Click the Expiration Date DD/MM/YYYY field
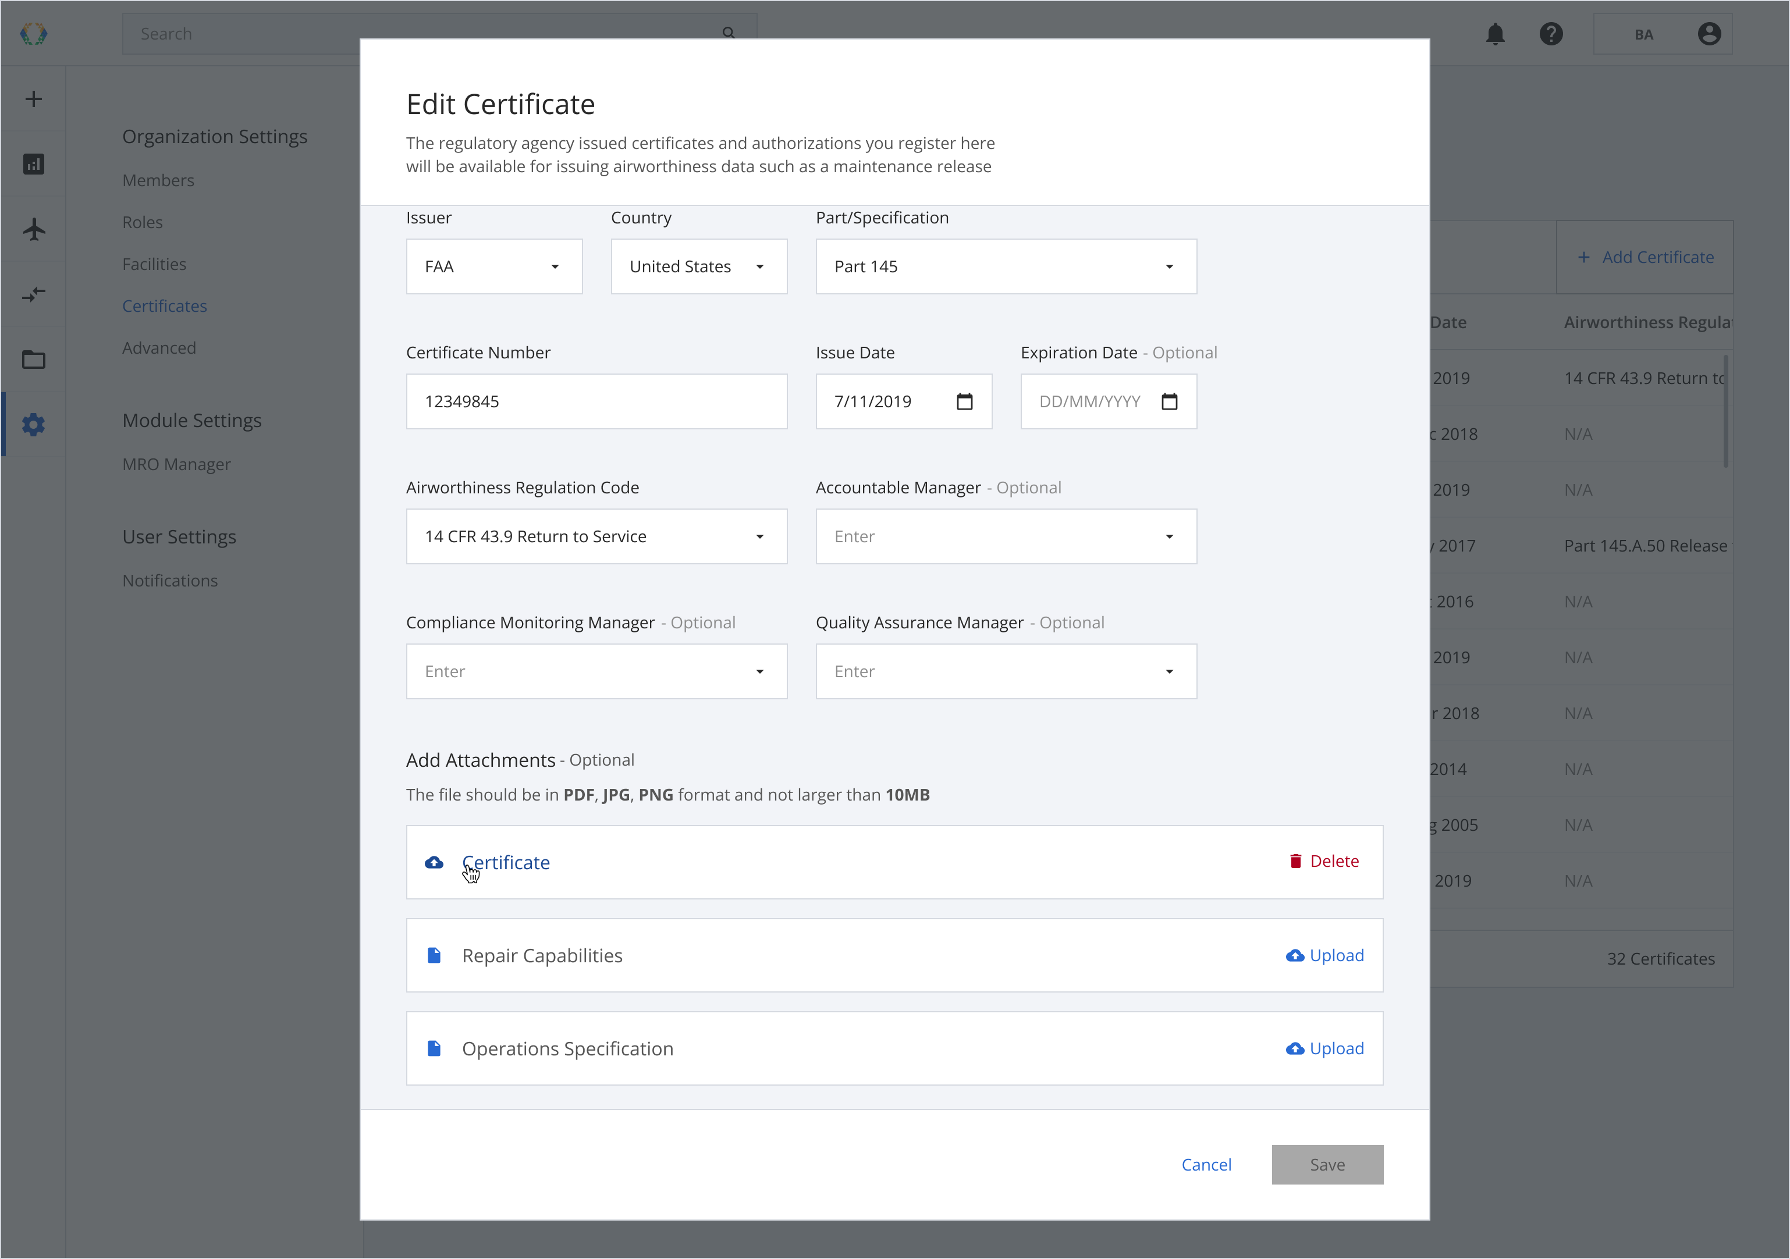Screen dimensions: 1790x1259 (1109, 401)
